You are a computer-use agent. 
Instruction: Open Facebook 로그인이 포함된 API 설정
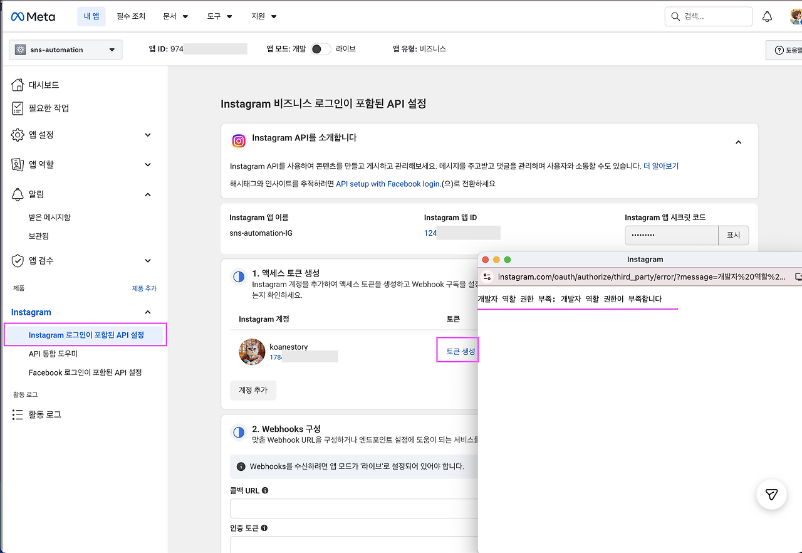click(x=85, y=372)
